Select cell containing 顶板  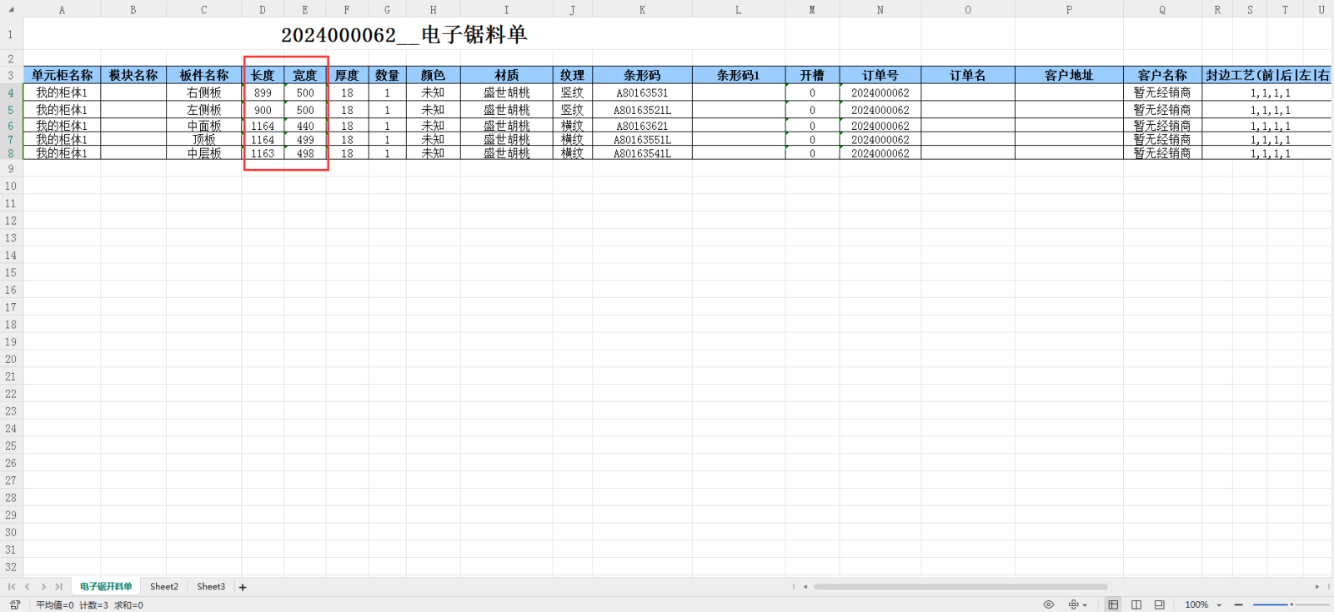click(204, 140)
